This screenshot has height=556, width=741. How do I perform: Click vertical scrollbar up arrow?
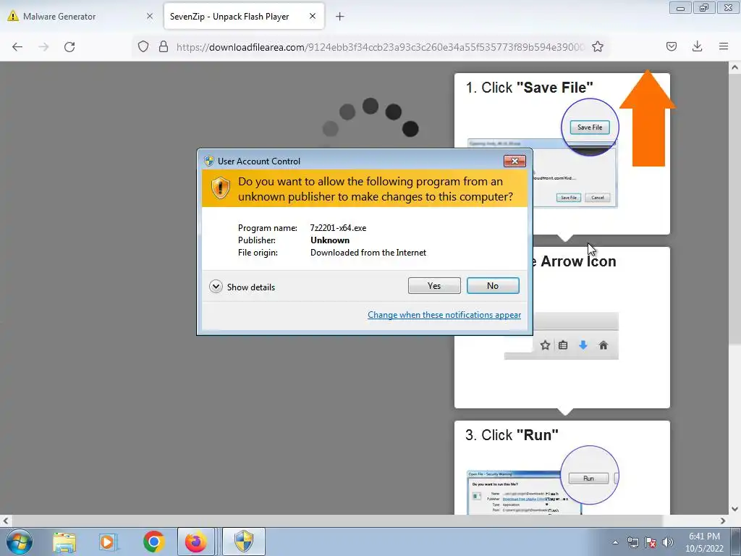734,67
